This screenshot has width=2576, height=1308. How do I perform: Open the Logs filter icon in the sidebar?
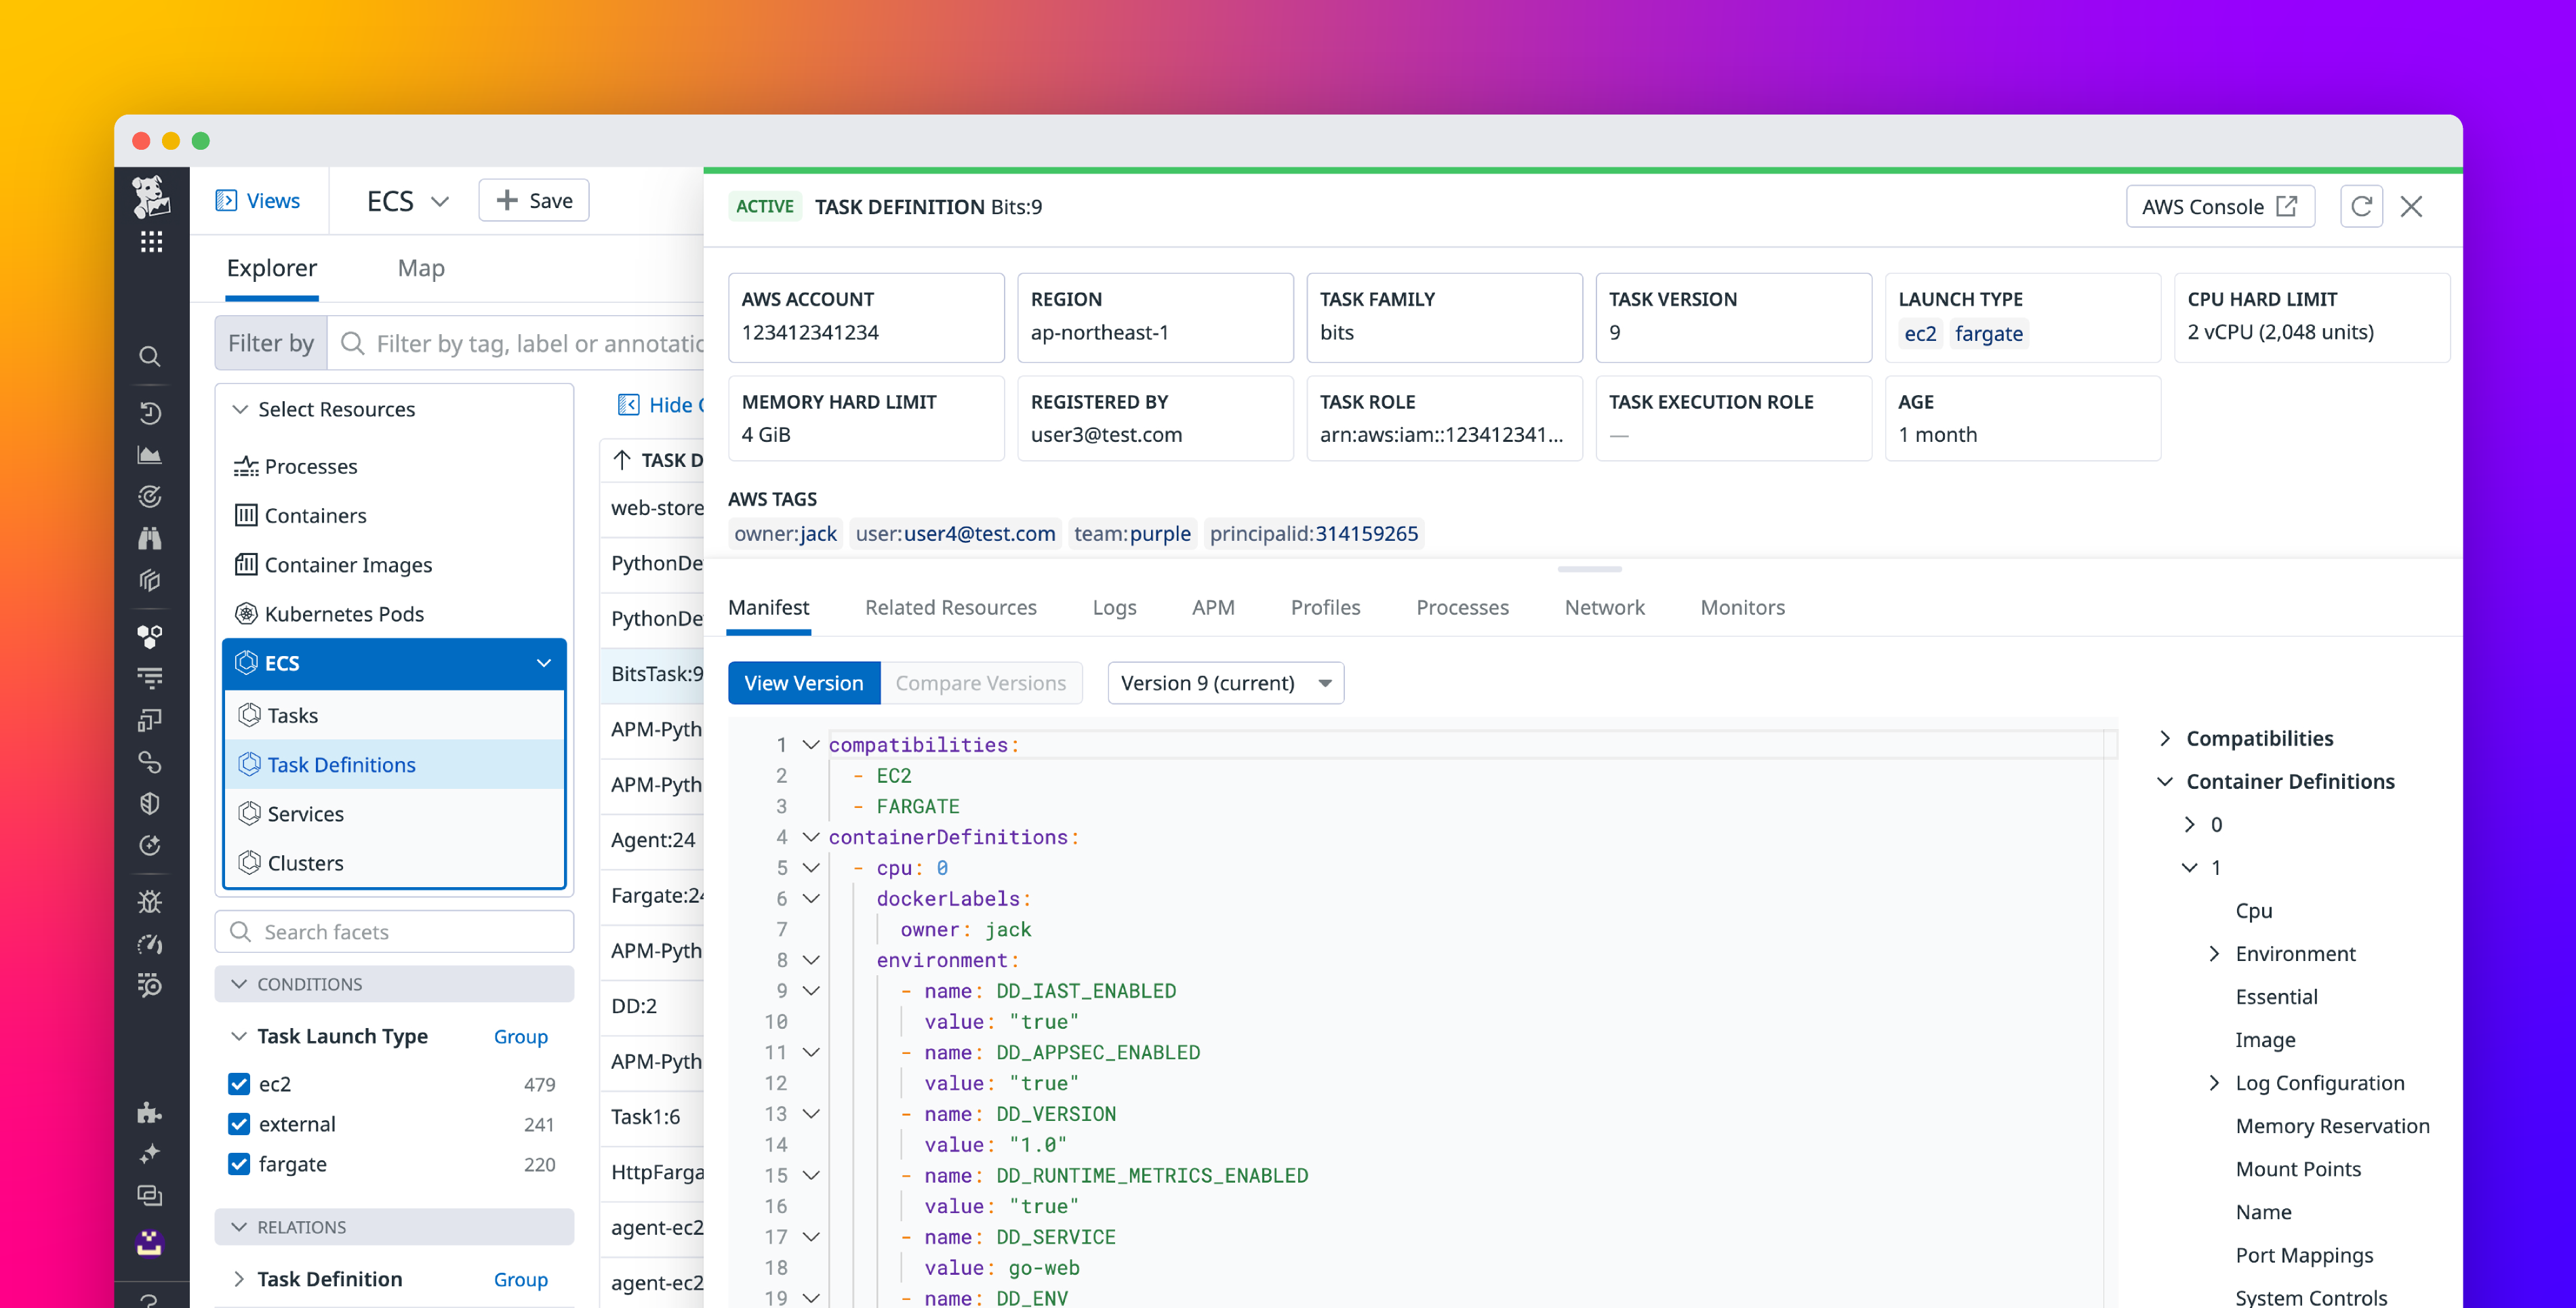pyautogui.click(x=150, y=677)
